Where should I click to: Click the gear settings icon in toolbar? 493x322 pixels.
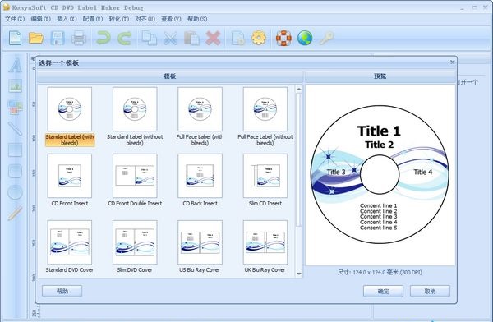pos(259,38)
